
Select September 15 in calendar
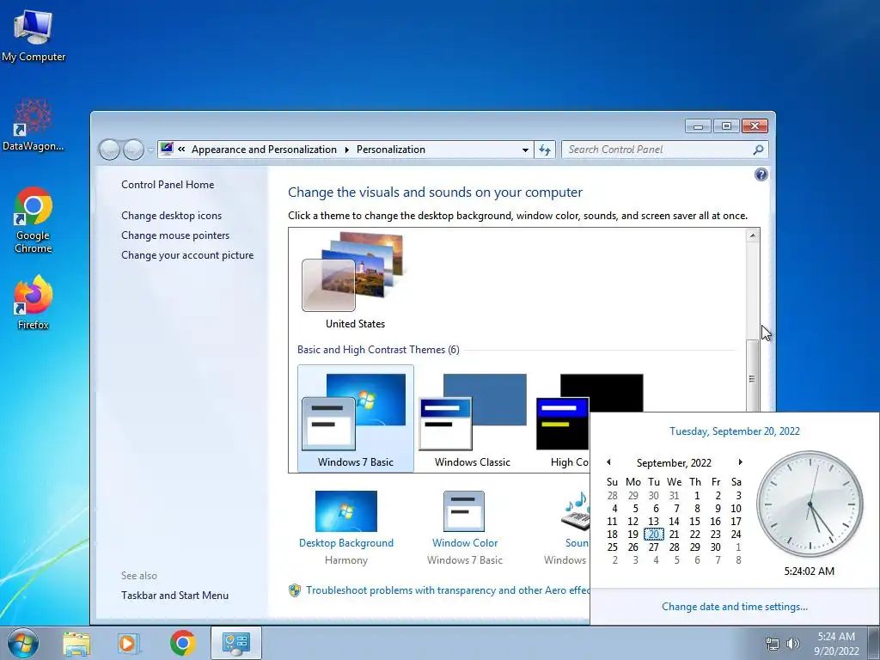tap(694, 522)
